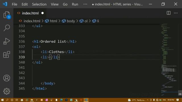This screenshot has height=102, width=182.
Task: Open the Explorer view in activity bar
Action: click(x=7, y=15)
